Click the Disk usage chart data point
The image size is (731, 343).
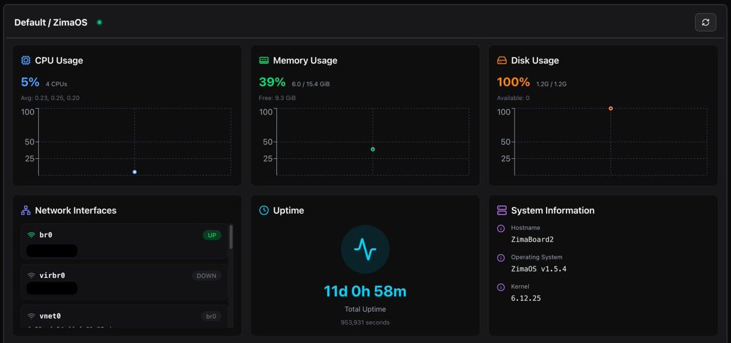pyautogui.click(x=610, y=108)
